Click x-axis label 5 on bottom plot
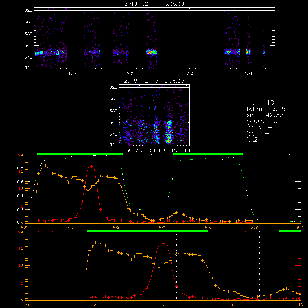 coord(232,305)
